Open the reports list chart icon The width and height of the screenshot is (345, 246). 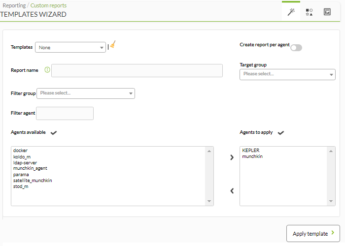[327, 12]
